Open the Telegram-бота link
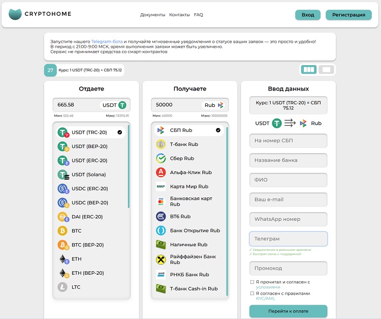Viewport: 381px width, 319px height. [x=107, y=42]
